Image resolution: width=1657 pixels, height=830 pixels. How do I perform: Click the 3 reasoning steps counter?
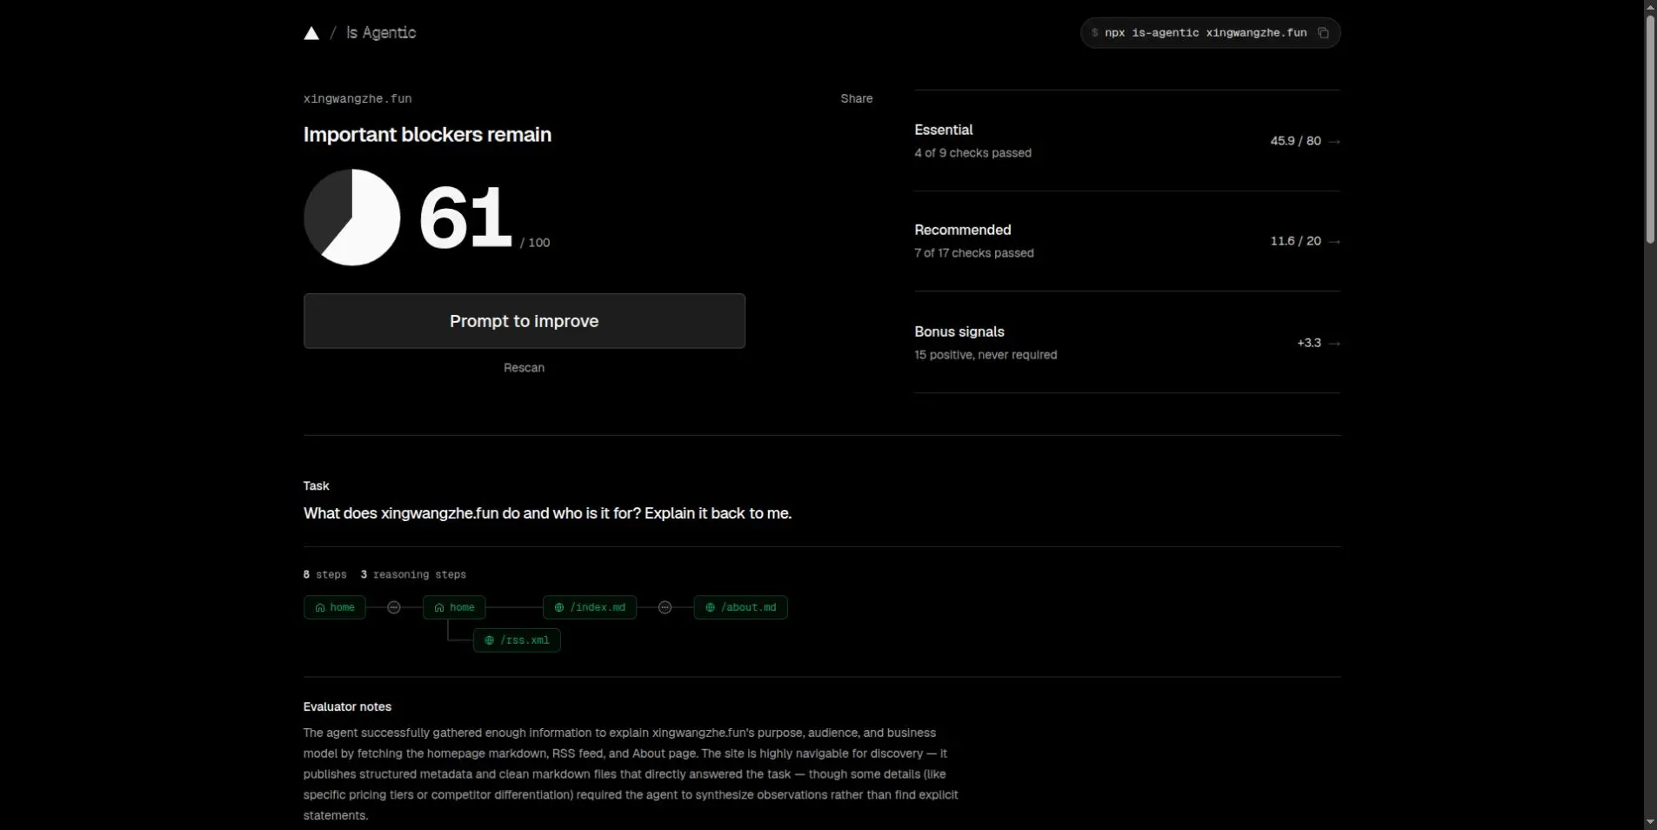click(413, 575)
